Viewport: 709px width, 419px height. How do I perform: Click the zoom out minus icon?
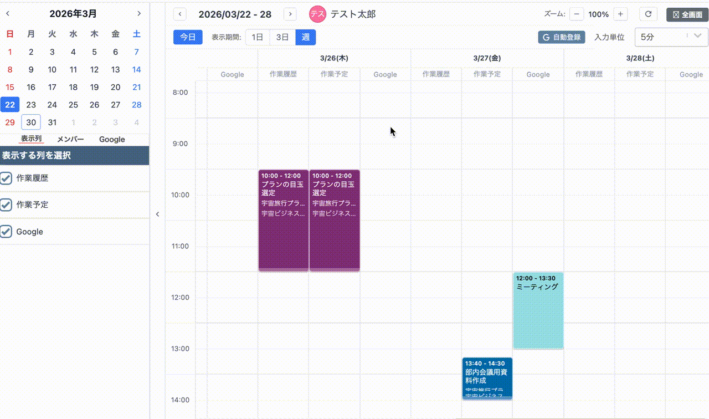click(576, 14)
